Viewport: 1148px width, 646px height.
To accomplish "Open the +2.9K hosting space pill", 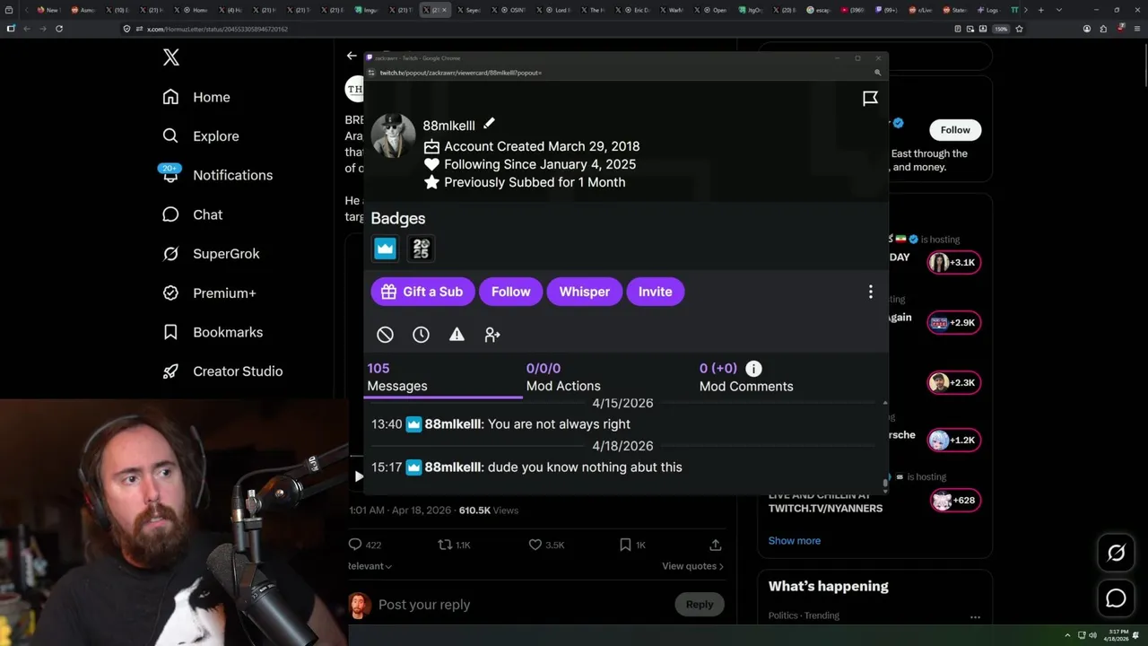I will [x=954, y=323].
